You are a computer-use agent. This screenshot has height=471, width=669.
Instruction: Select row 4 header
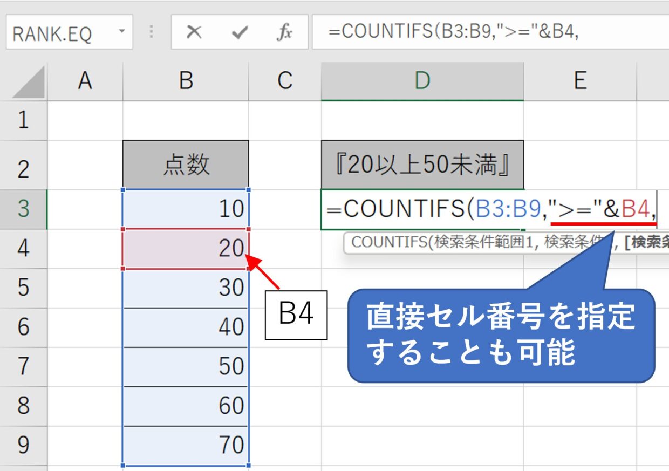coord(23,249)
